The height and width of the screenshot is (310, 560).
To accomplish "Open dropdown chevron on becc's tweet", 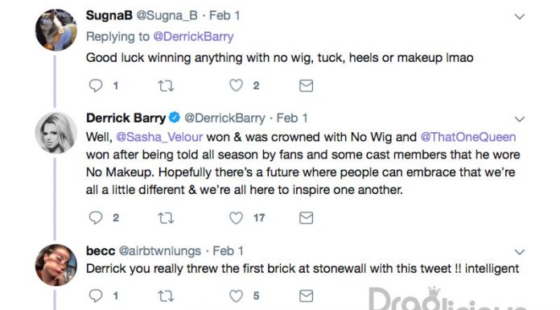I will tap(519, 252).
